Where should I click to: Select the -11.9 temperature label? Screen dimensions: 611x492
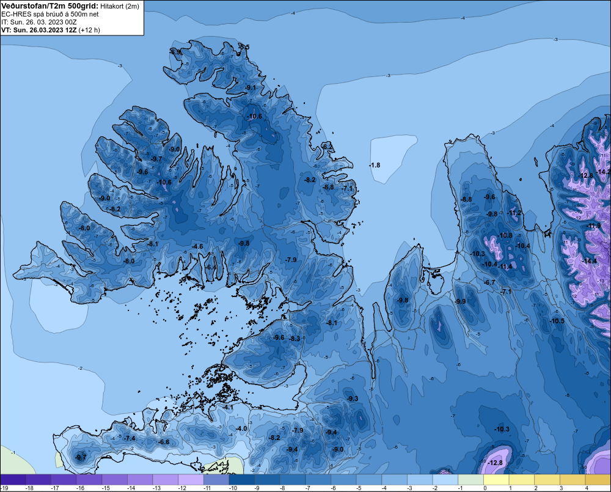point(594,226)
